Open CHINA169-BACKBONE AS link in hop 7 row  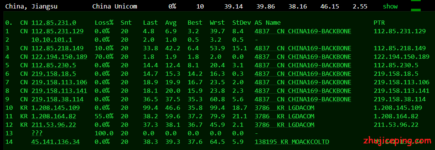click(x=303, y=82)
